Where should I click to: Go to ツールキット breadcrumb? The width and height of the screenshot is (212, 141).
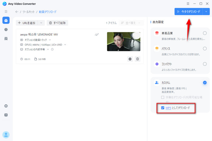coord(29,12)
